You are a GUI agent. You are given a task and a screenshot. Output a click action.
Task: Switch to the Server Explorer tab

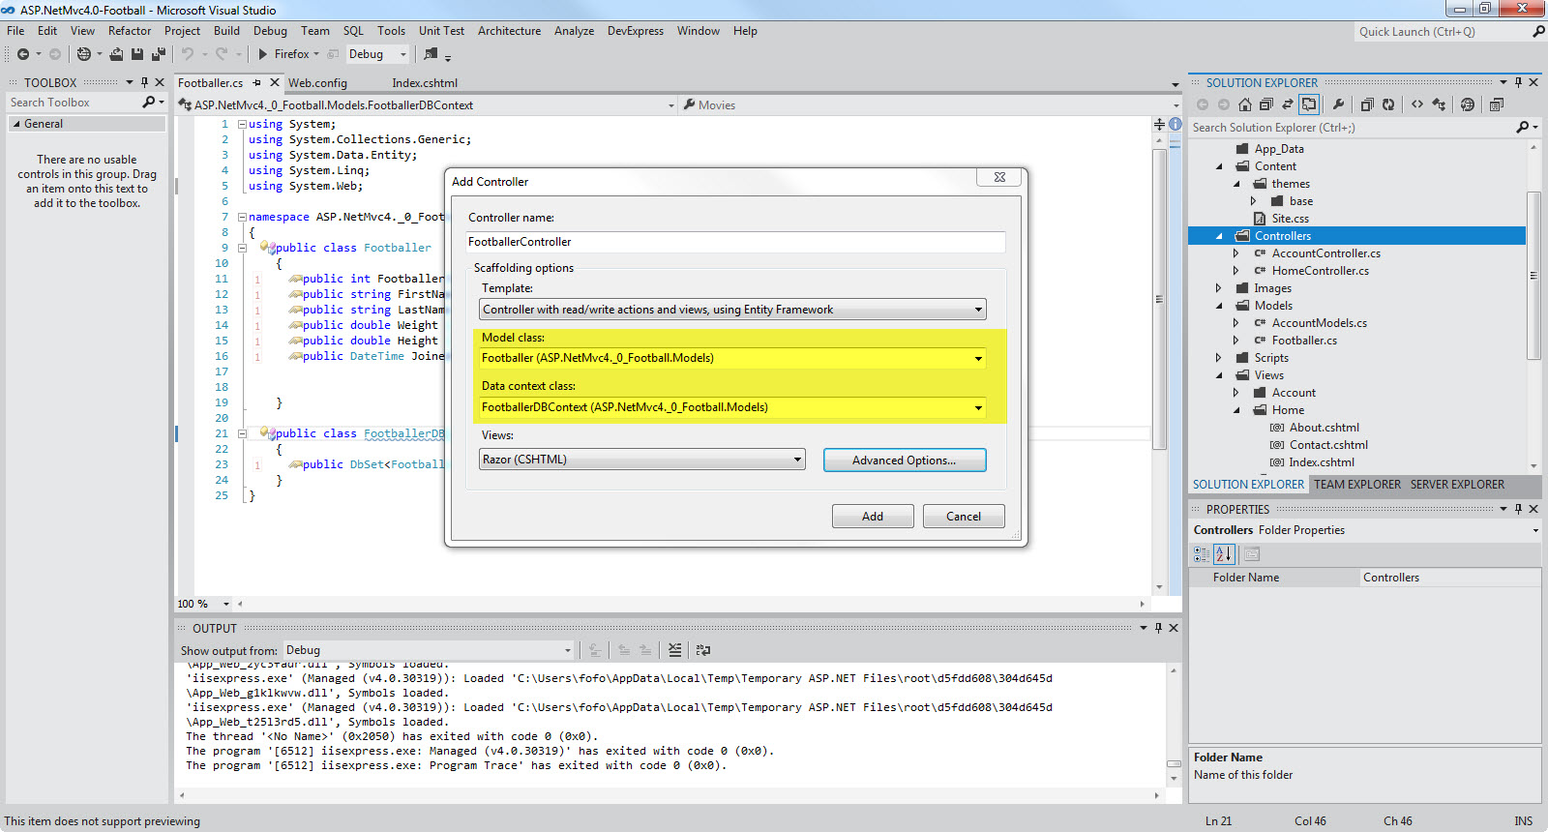[x=1457, y=485]
